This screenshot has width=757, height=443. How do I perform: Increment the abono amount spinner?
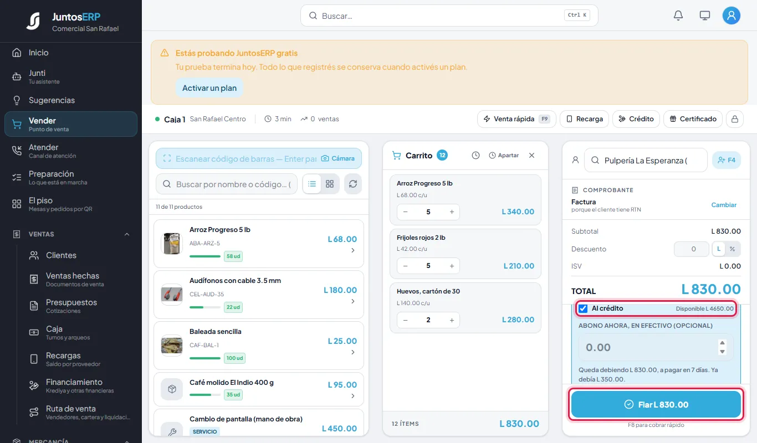[x=722, y=343]
